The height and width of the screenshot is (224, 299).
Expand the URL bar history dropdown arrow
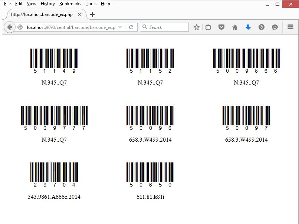(120, 27)
